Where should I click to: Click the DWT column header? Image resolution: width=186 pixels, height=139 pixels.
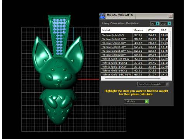click(x=153, y=30)
